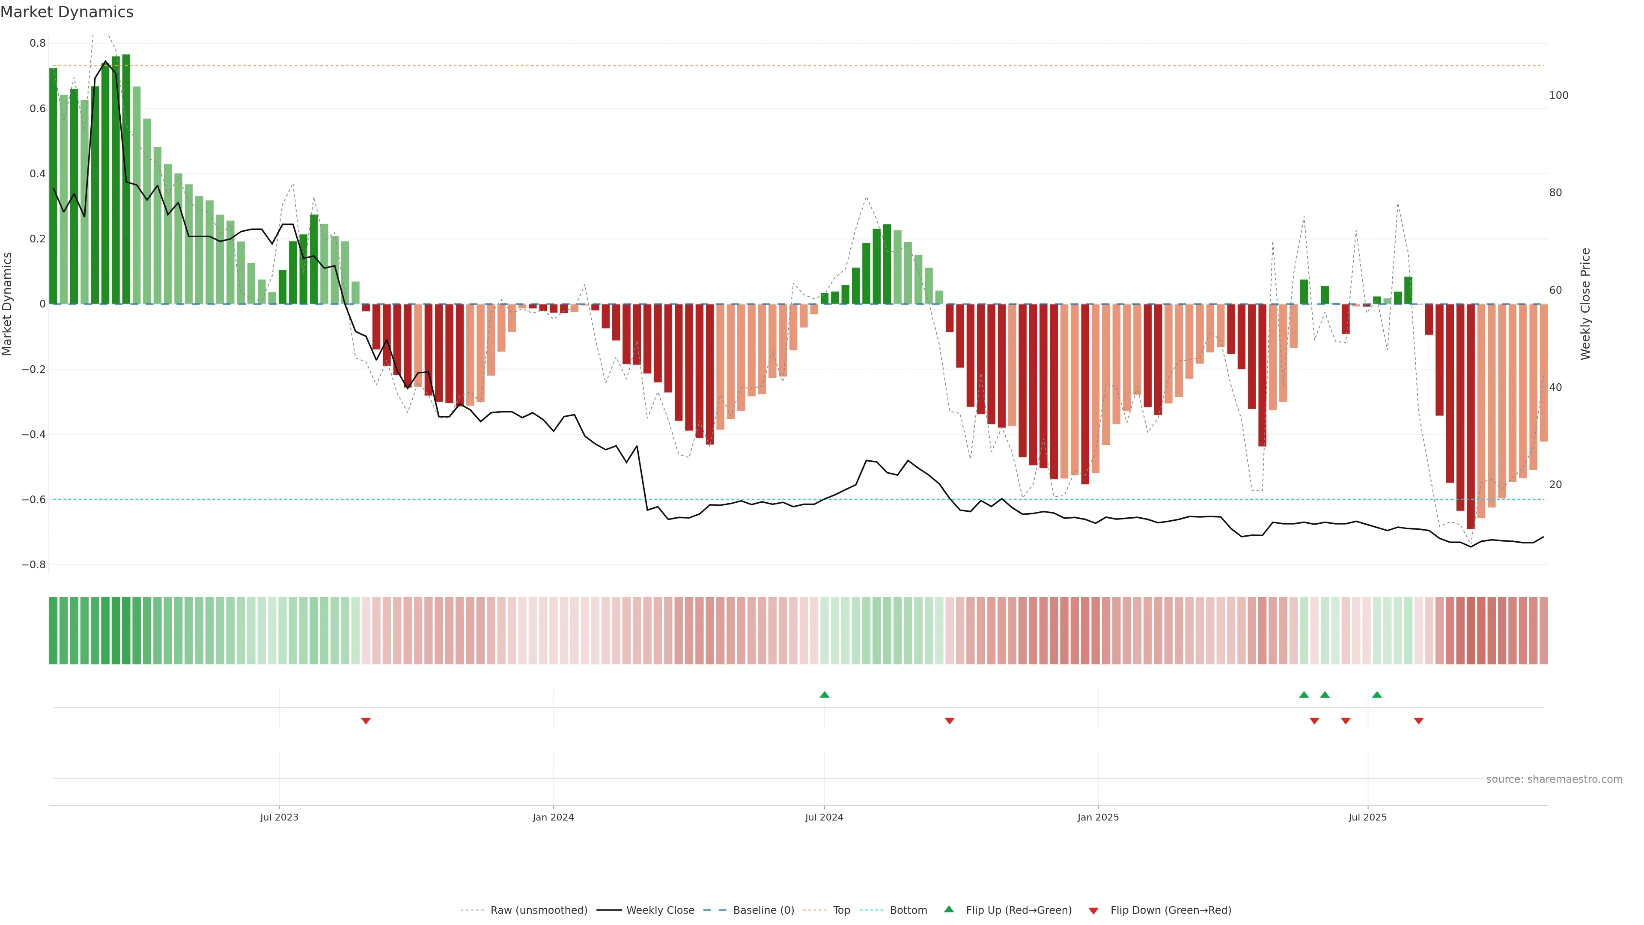The image size is (1644, 925).
Task: Click the first red flip-down marker after Jul 2023
Action: click(366, 721)
